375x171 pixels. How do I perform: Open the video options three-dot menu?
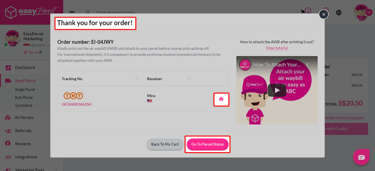307,65
